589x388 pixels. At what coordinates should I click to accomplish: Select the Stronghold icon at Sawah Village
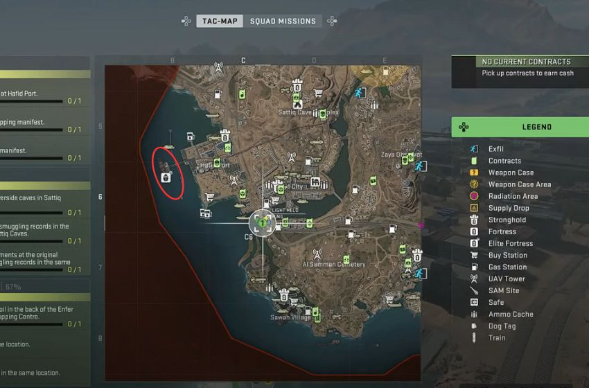(284, 296)
